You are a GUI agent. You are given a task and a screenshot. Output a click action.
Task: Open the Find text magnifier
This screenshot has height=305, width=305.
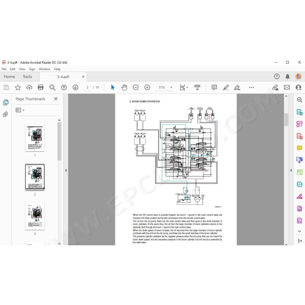pyautogui.click(x=52, y=87)
